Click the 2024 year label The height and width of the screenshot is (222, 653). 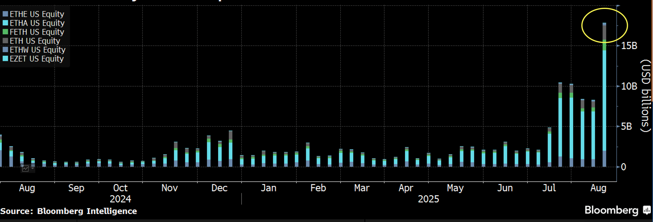click(120, 199)
